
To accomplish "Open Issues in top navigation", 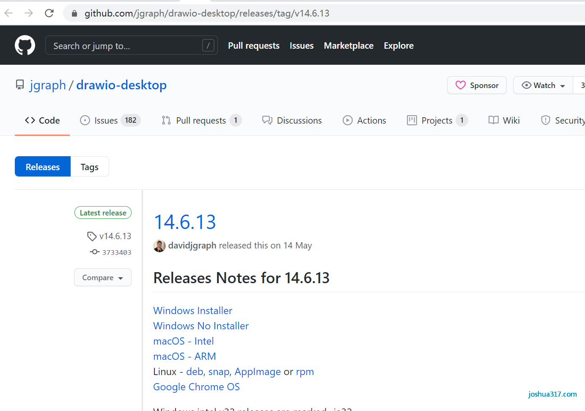I will click(302, 45).
